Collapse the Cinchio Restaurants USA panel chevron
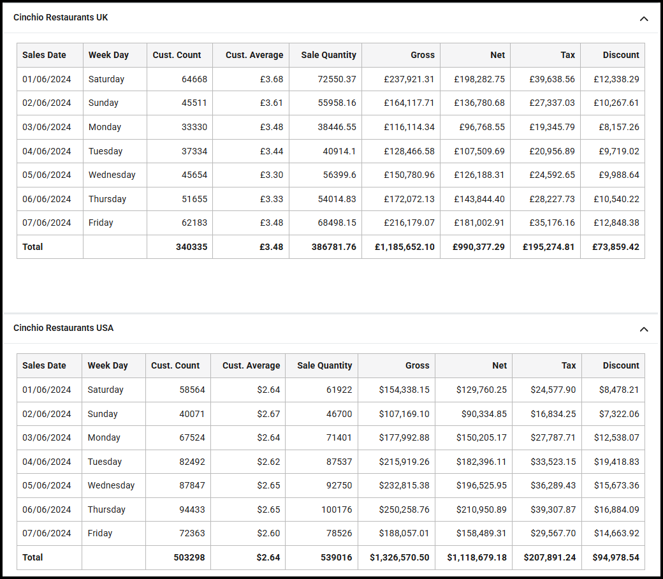 point(644,329)
